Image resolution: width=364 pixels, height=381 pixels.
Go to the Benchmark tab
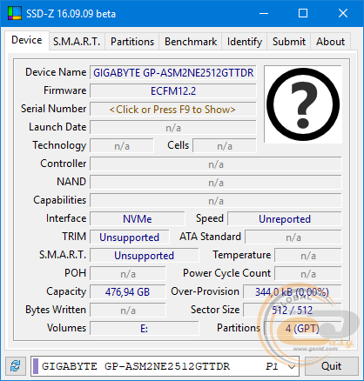point(191,42)
